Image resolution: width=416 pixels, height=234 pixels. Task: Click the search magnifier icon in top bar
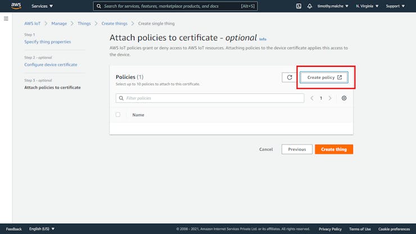(x=99, y=6)
